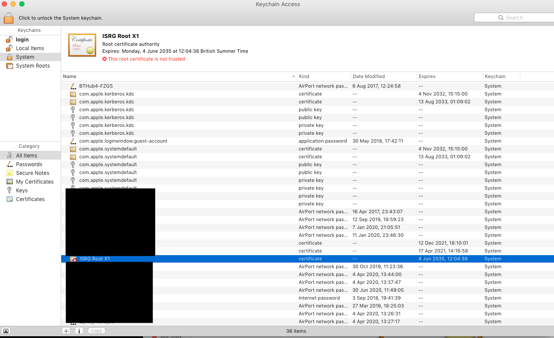Select the row modified '4 Apr 2020, 13:26:31'
Viewport: 554px width, 338px height.
click(307, 314)
